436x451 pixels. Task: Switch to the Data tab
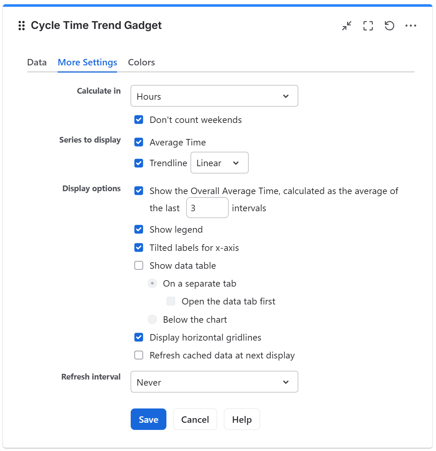[x=37, y=62]
